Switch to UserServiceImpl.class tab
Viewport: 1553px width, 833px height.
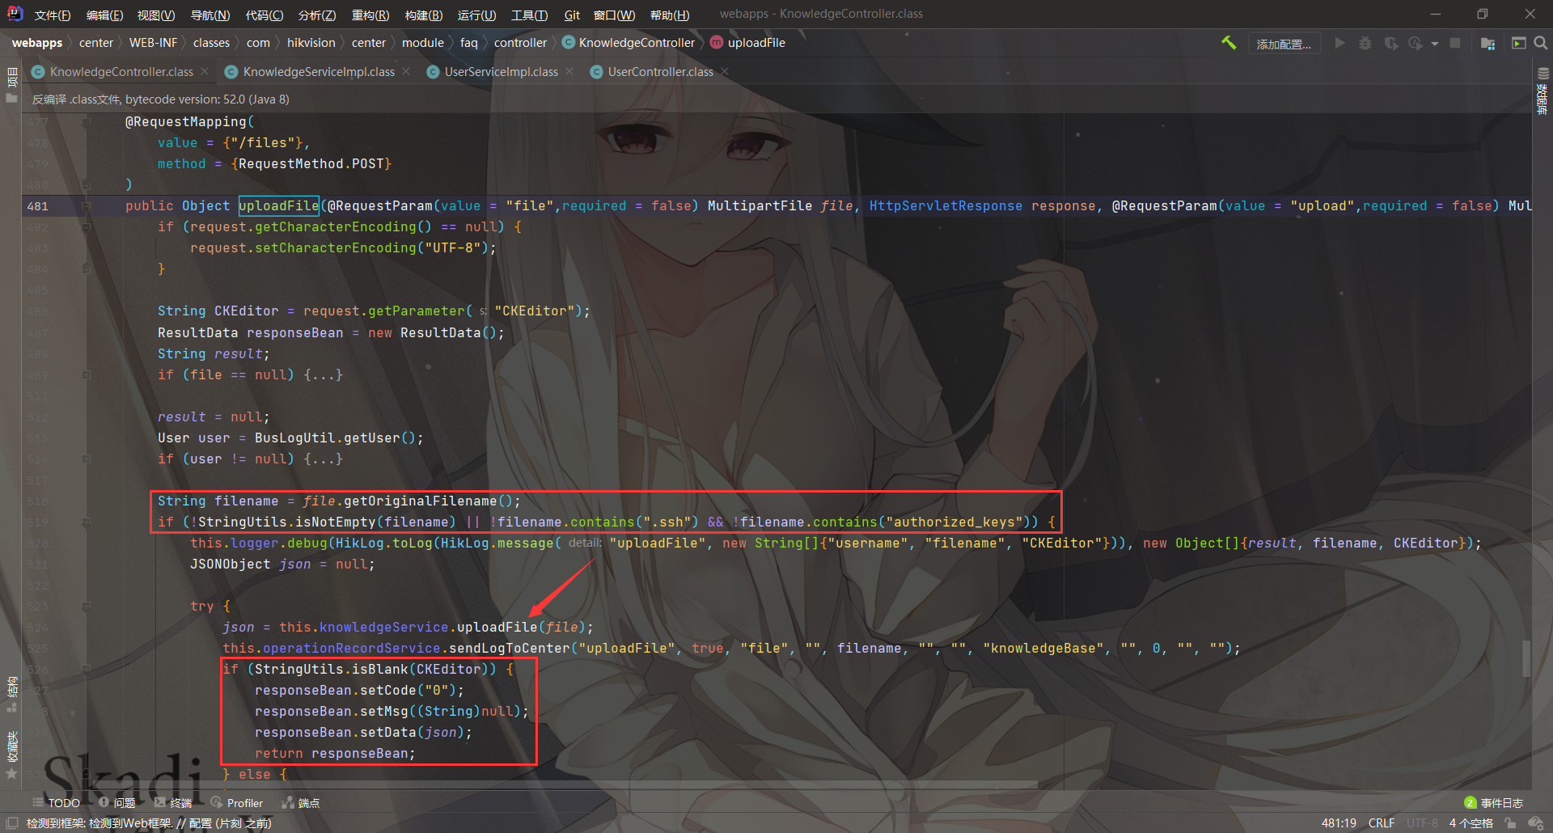coord(501,72)
